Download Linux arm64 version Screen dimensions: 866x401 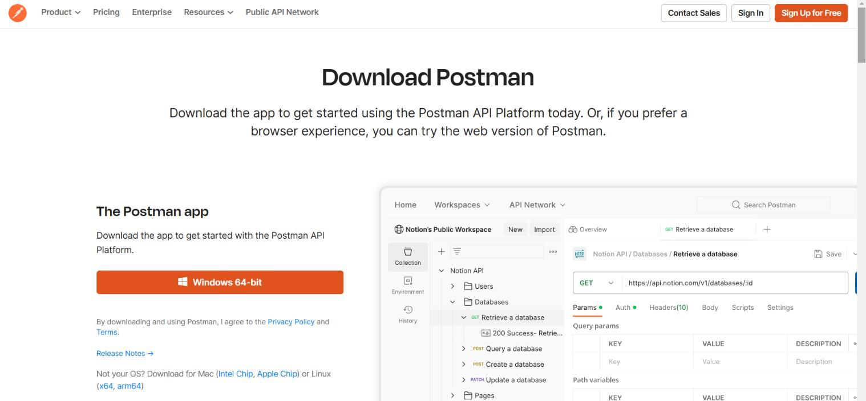coord(129,386)
